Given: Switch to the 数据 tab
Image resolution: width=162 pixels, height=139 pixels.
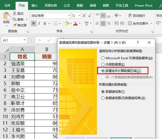Looking at the screenshot, I should point(80,5).
